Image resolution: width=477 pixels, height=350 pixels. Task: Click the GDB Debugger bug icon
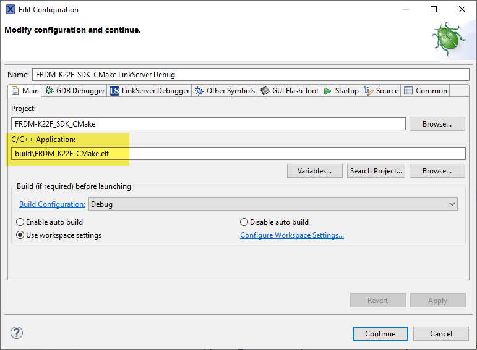pos(49,91)
